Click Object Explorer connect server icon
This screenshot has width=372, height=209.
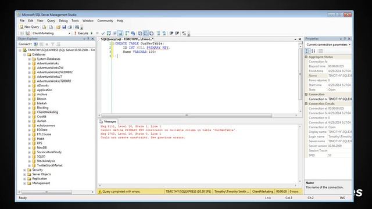click(x=36, y=44)
